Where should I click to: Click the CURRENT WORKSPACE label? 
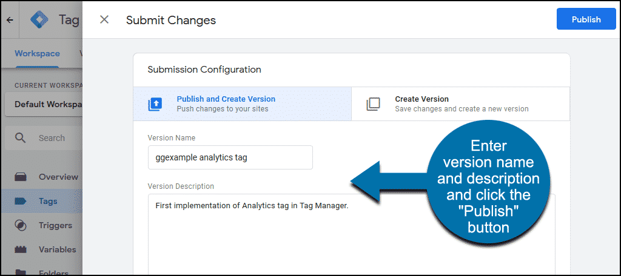[48, 85]
